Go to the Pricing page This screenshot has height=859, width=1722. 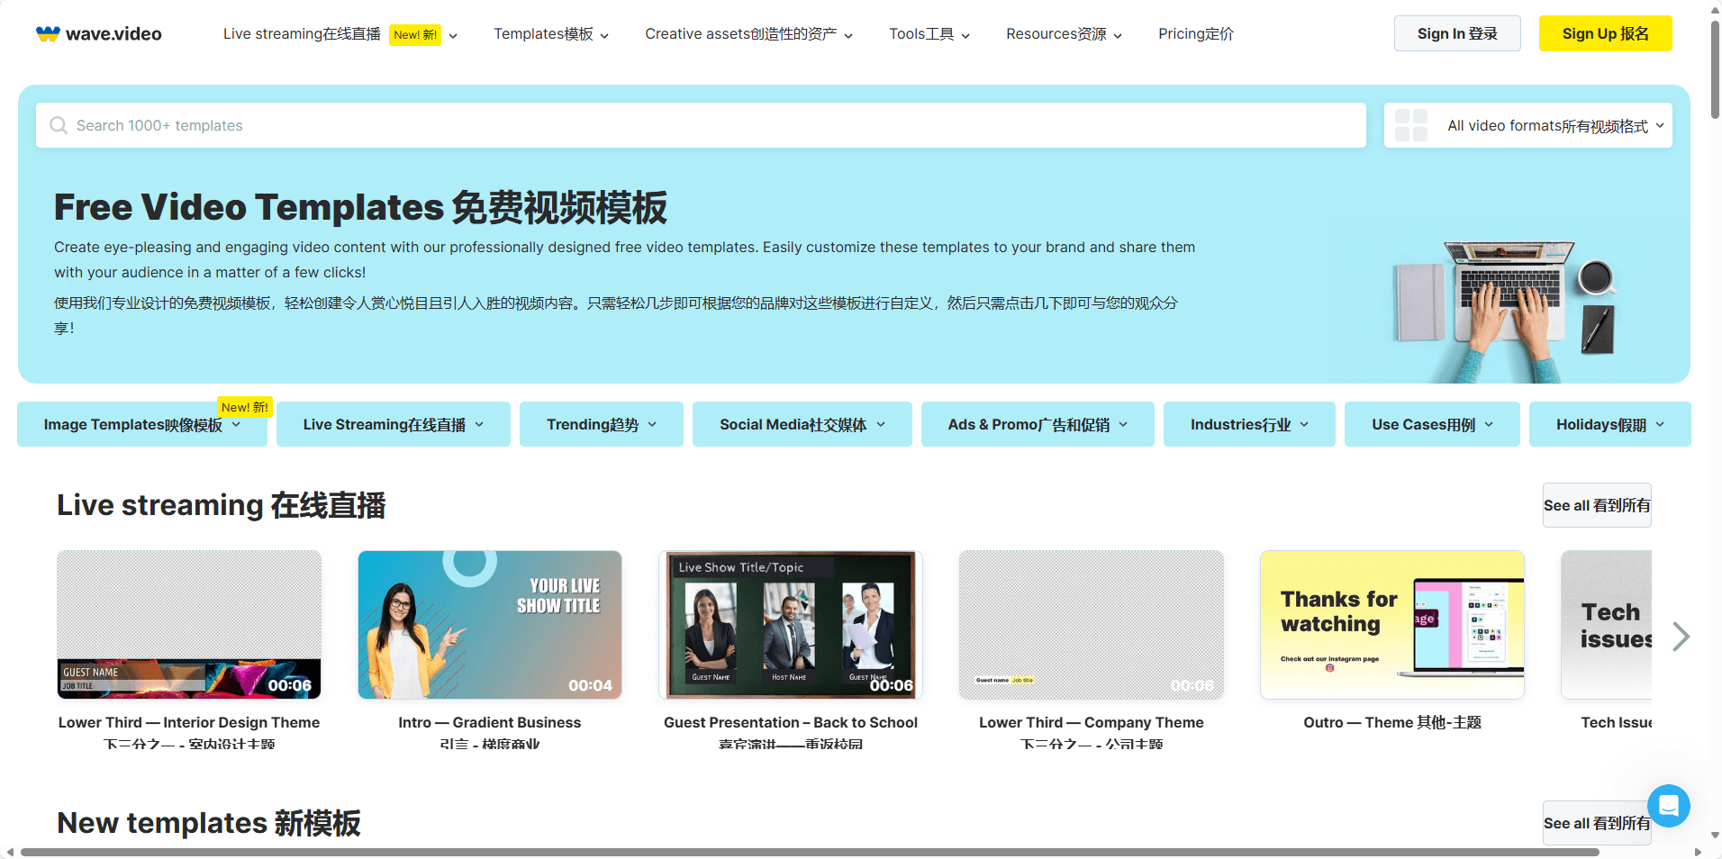[x=1196, y=34]
